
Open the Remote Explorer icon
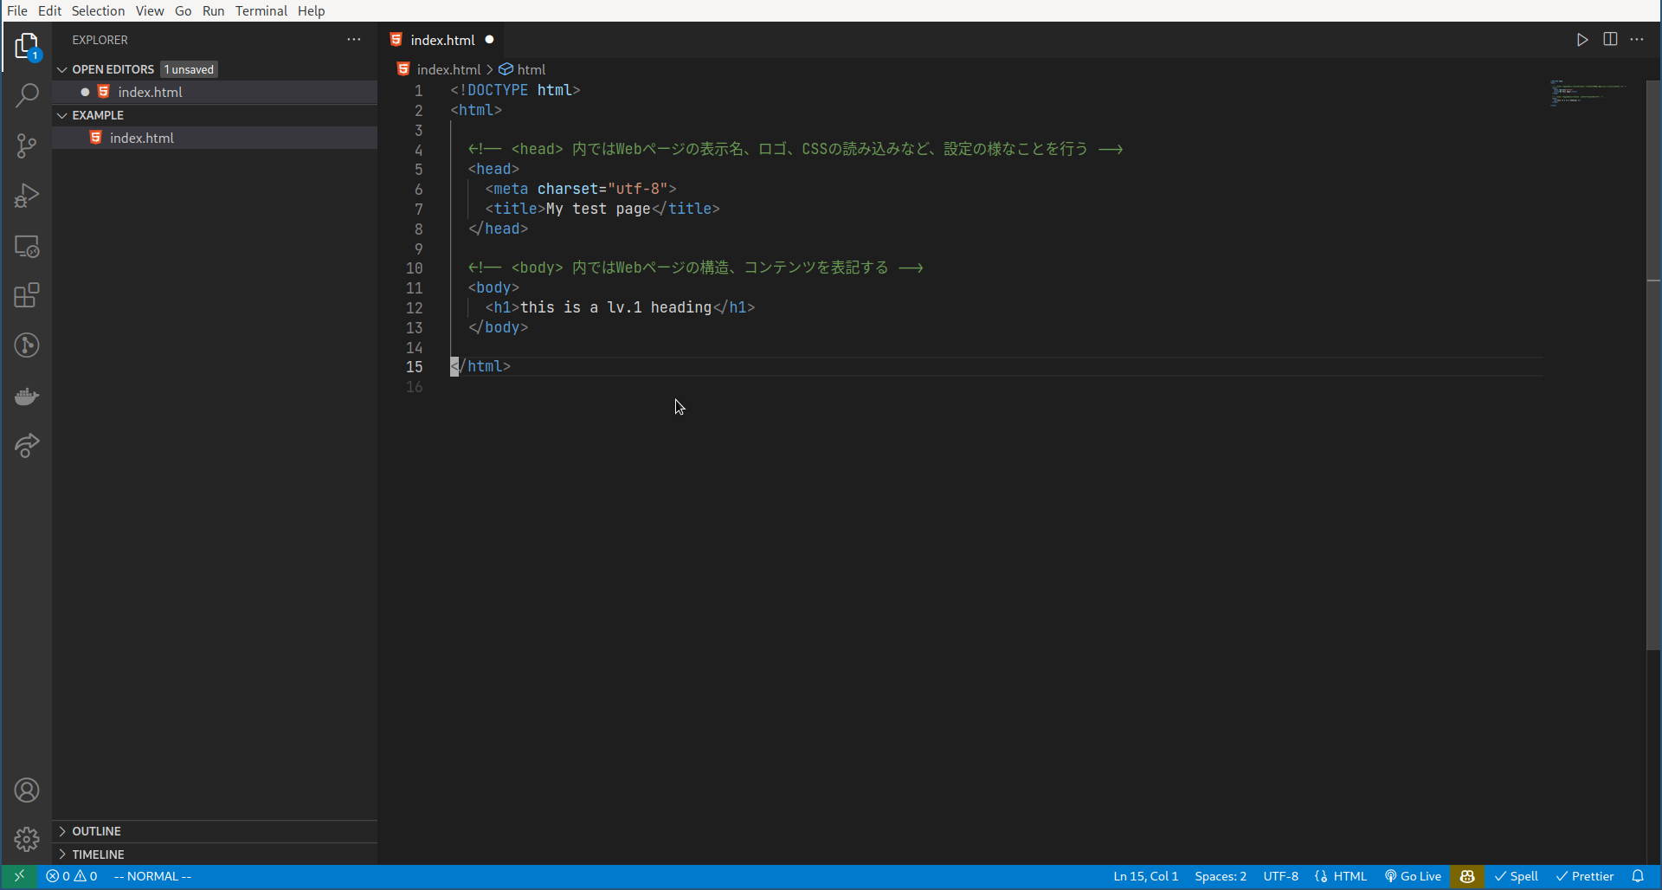click(x=27, y=247)
